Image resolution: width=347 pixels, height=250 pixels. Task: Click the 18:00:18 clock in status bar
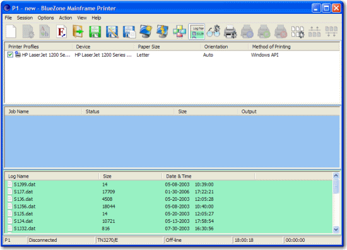[x=258, y=240]
